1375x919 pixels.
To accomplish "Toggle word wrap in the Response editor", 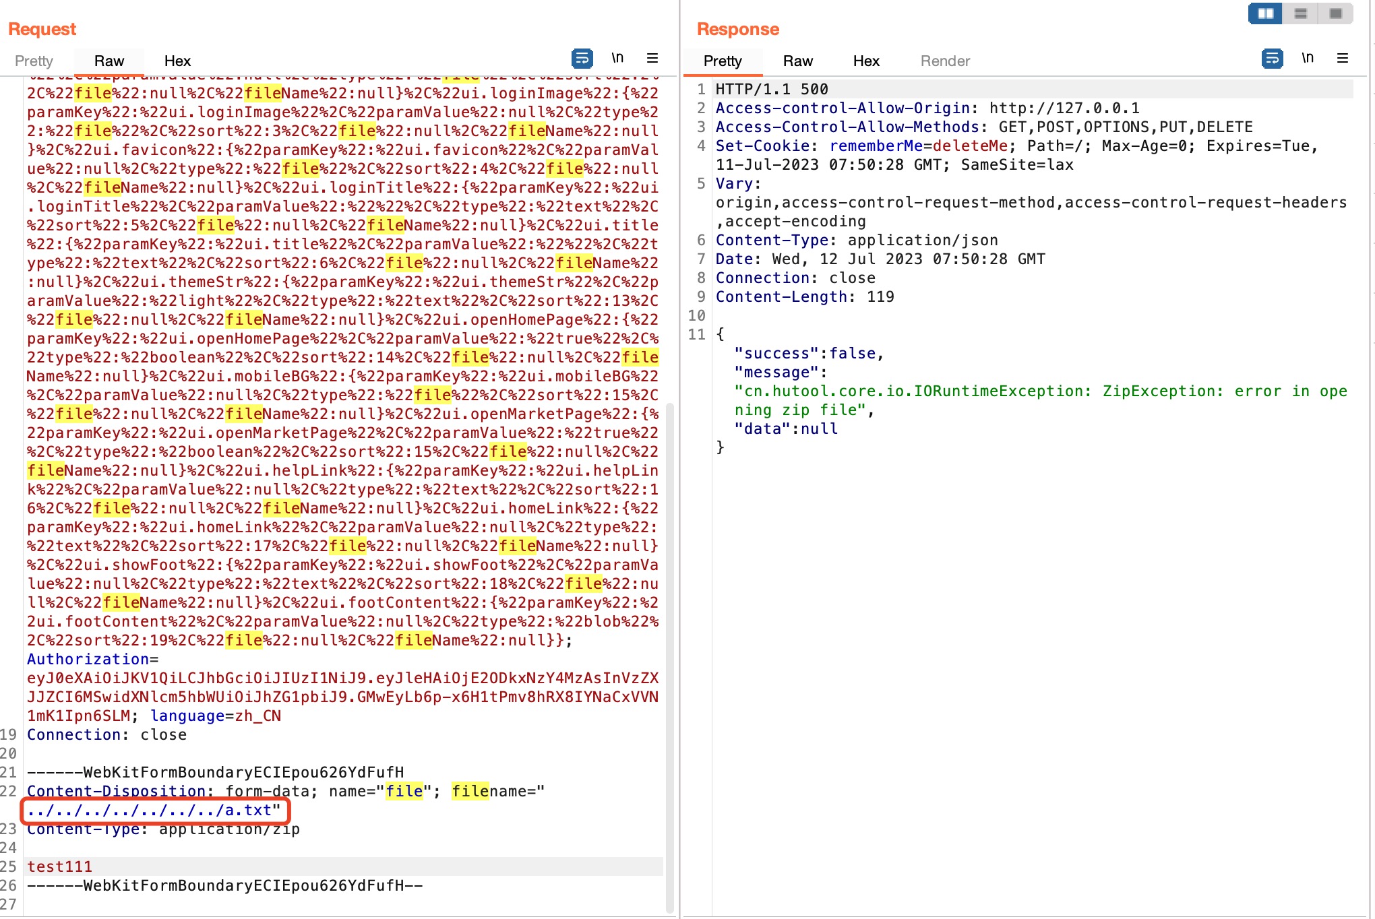I will (1273, 59).
